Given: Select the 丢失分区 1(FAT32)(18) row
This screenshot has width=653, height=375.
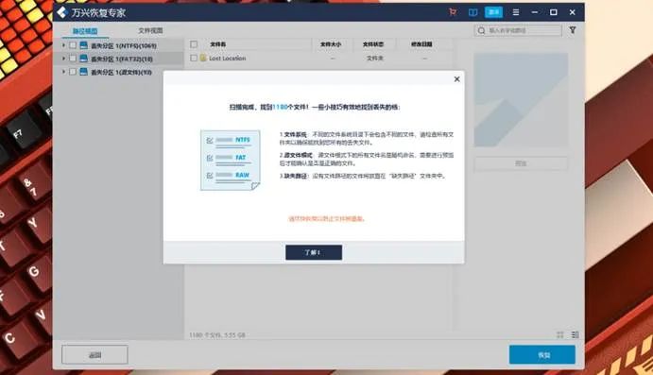Looking at the screenshot, I should pos(118,59).
